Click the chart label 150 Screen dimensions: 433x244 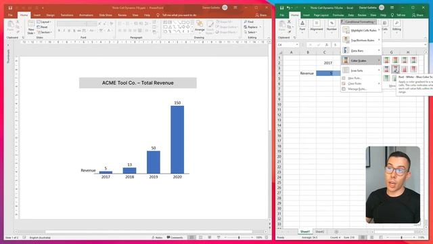(177, 102)
